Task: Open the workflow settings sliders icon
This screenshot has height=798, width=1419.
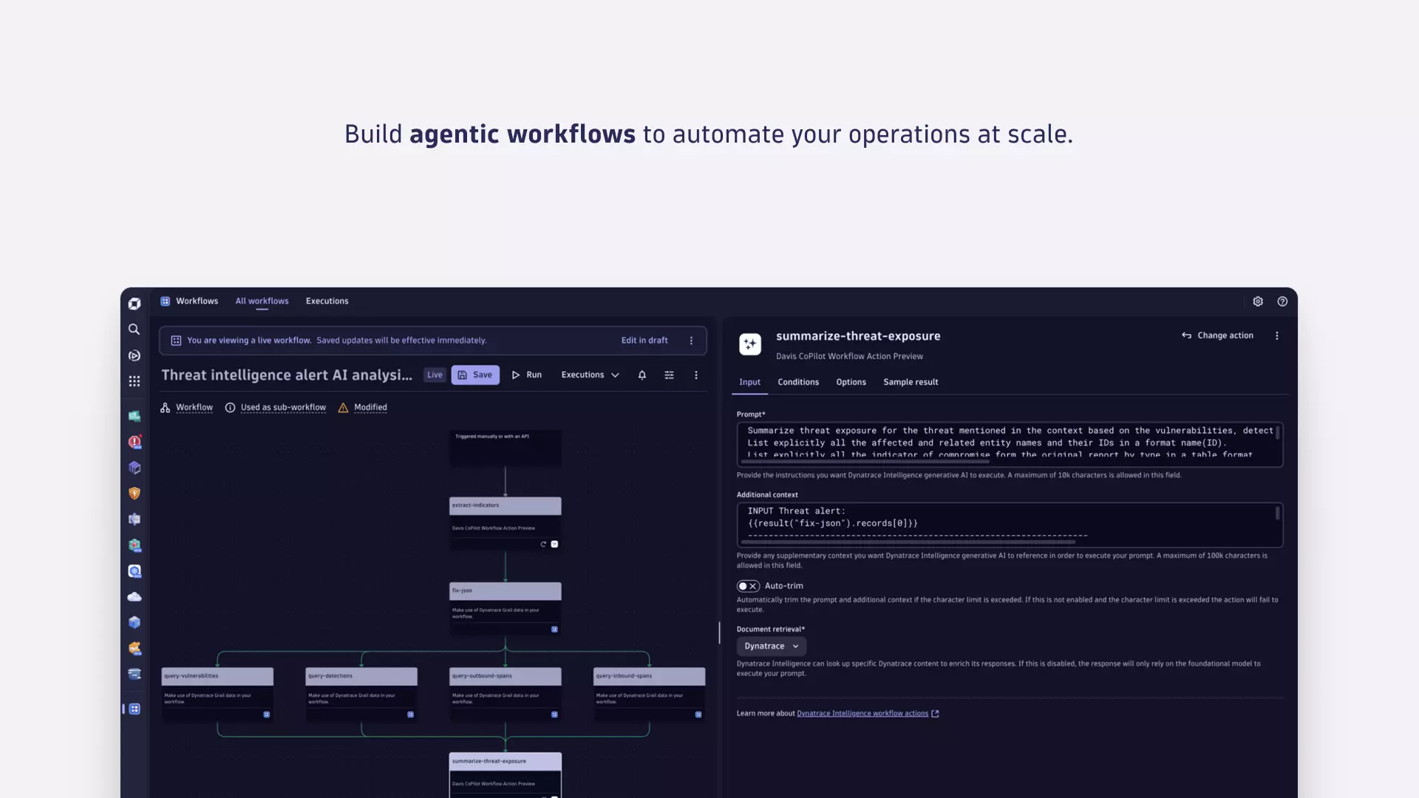Action: (669, 375)
